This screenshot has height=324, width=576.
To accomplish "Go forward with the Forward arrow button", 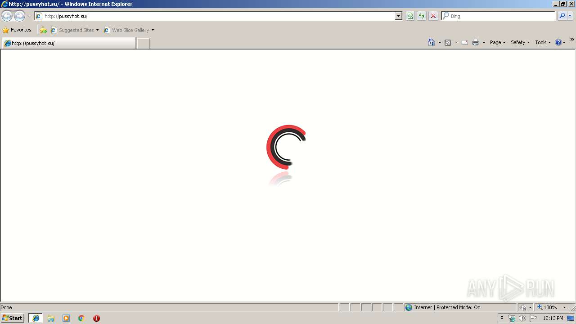I will click(x=19, y=16).
